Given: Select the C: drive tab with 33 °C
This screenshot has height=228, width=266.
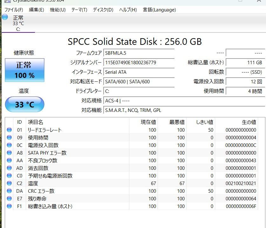Looking at the screenshot, I should (x=18, y=23).
